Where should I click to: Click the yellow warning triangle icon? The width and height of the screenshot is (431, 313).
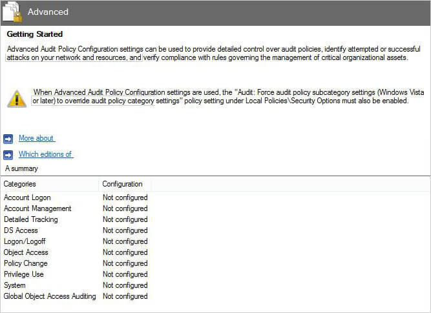point(17,99)
